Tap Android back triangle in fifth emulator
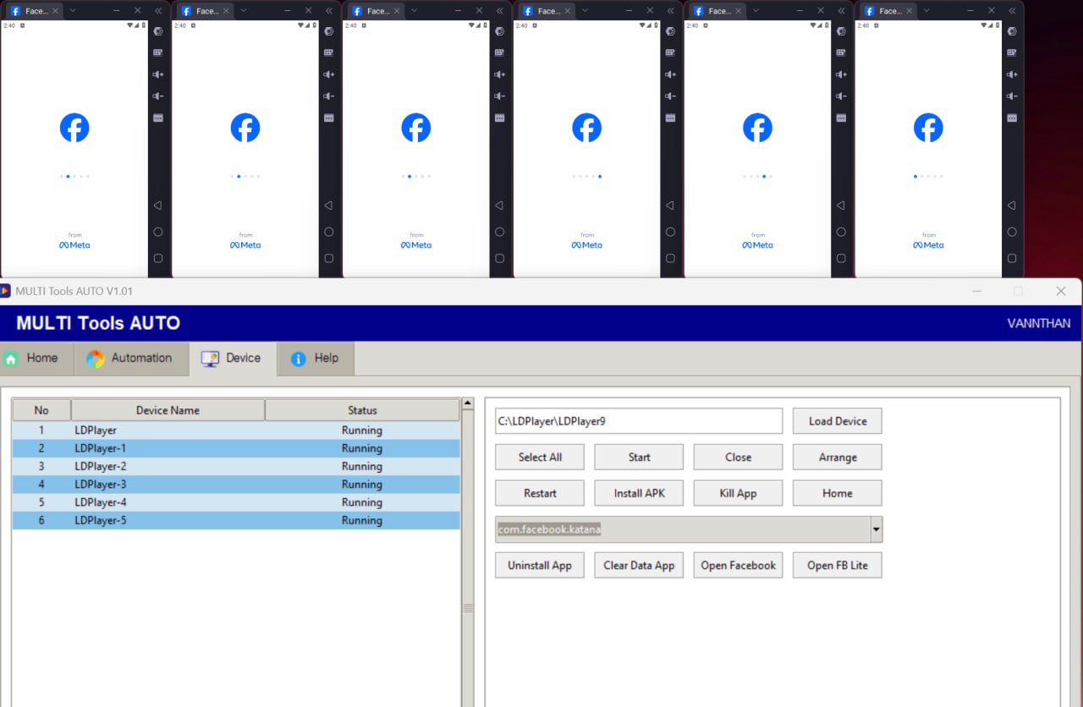 tap(840, 206)
